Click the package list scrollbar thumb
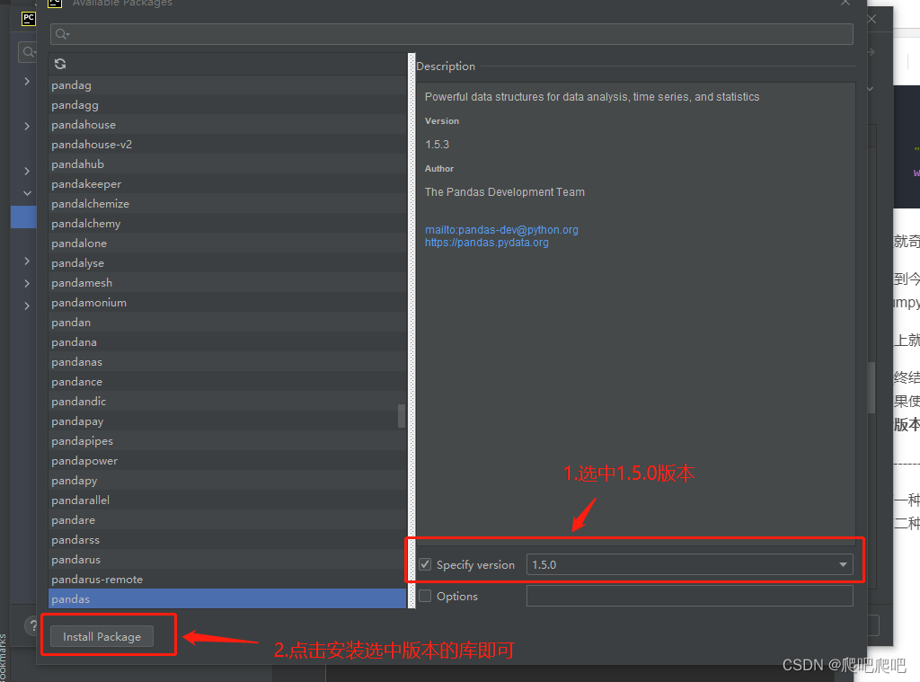This screenshot has height=682, width=920. 402,416
